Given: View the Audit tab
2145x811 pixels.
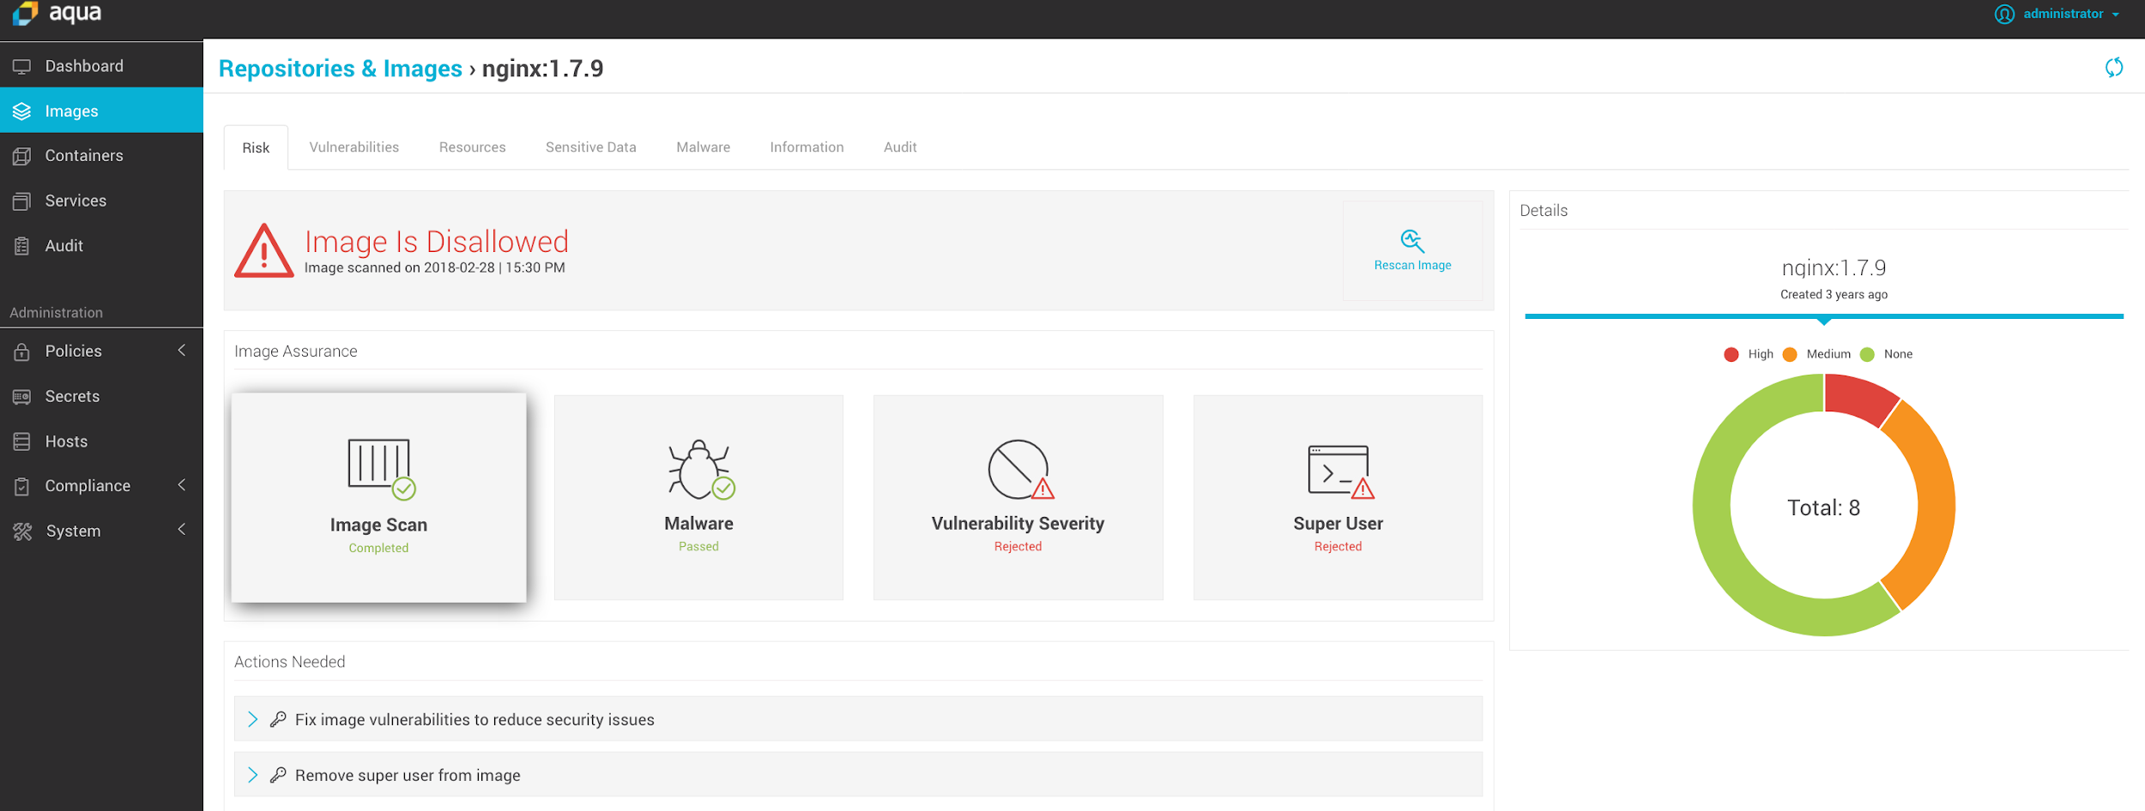Looking at the screenshot, I should (901, 147).
